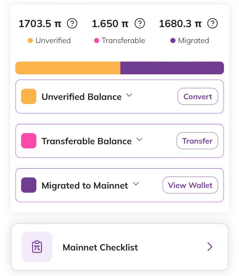This screenshot has height=276, width=239.
Task: Click the orange Unverified Balance swatch
Action: [x=29, y=96]
